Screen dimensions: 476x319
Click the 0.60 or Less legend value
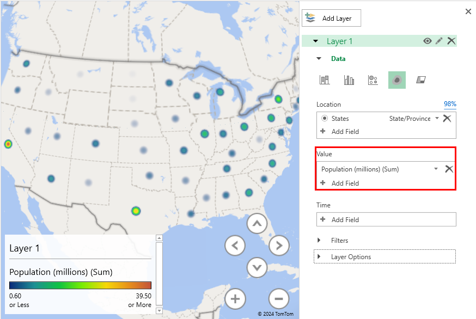(19, 300)
